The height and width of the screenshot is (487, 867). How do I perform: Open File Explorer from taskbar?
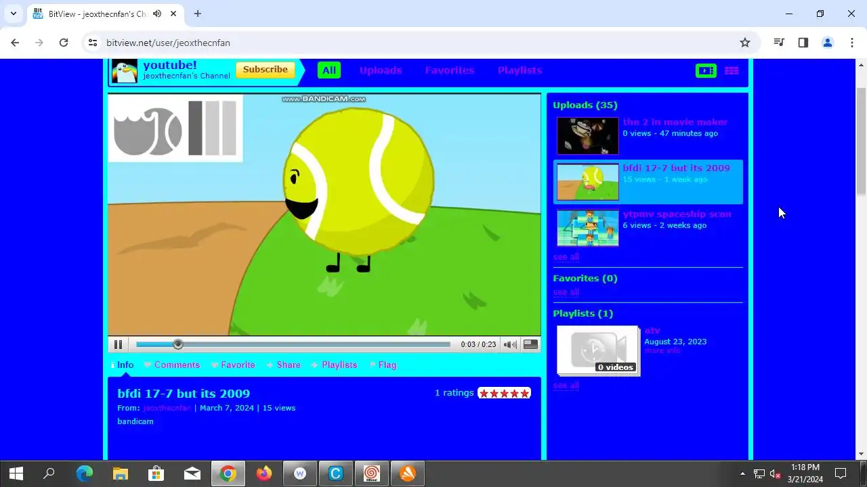[x=121, y=473]
